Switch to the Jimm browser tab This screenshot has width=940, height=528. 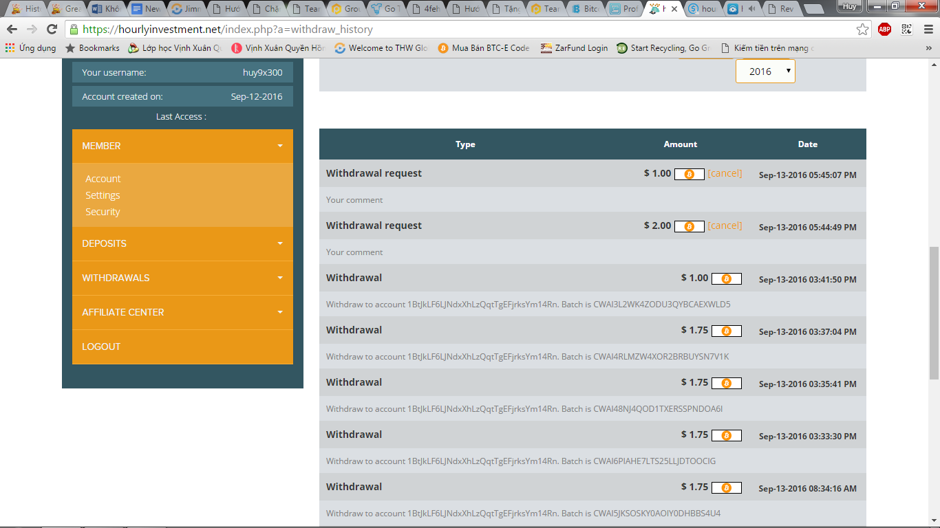[186, 9]
